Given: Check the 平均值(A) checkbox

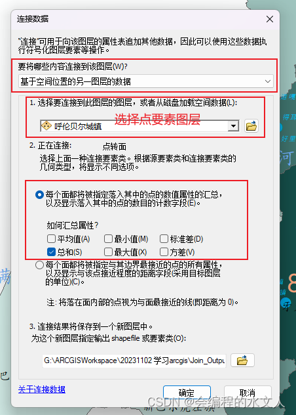Looking at the screenshot, I should tap(51, 239).
